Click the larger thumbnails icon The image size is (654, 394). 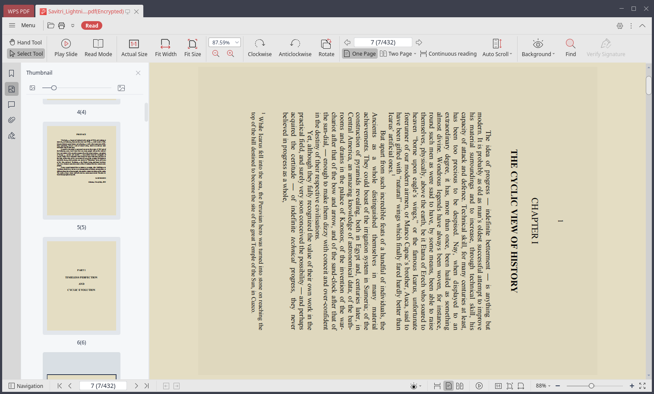click(x=121, y=88)
